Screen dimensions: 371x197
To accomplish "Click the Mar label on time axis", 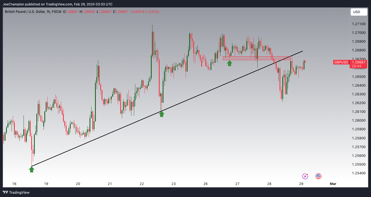I will [x=333, y=184].
